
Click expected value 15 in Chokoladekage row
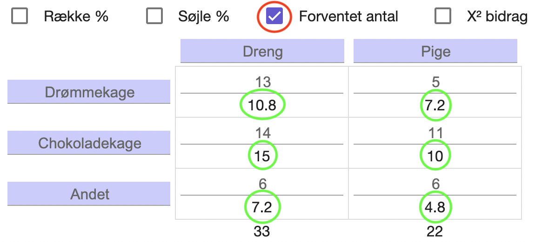[262, 156]
